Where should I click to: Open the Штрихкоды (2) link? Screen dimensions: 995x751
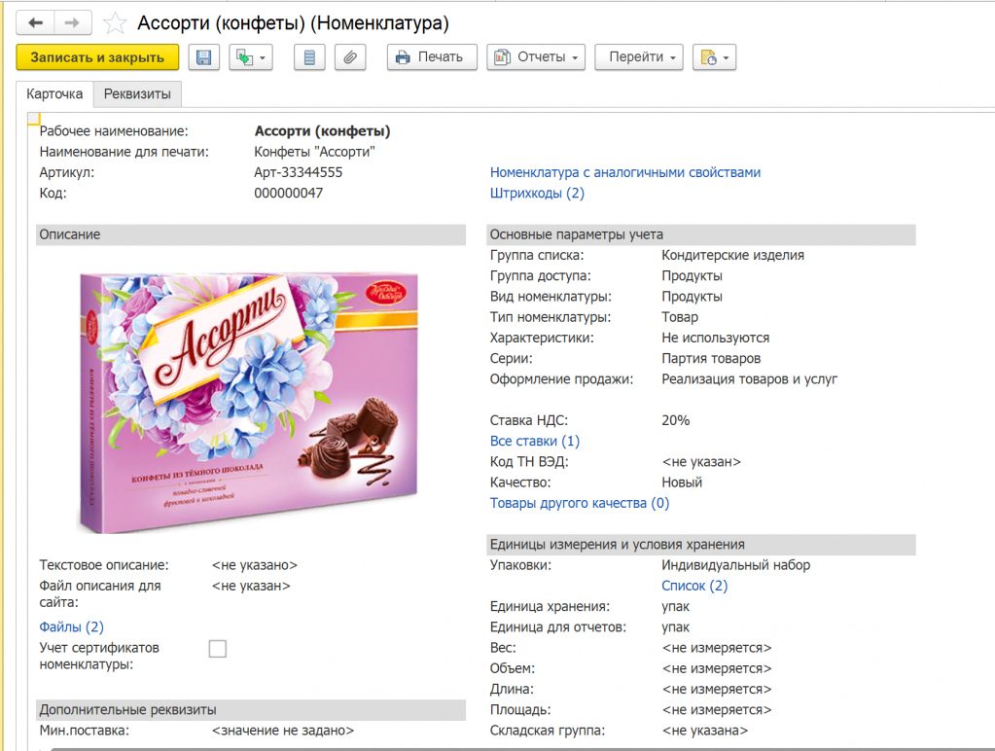click(x=537, y=193)
